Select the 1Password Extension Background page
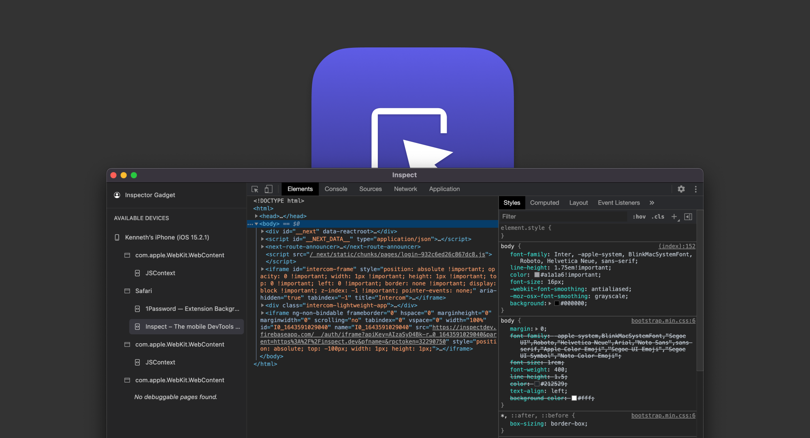This screenshot has height=438, width=810. 192,309
